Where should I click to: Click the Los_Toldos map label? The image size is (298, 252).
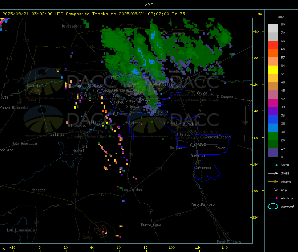click(132, 190)
